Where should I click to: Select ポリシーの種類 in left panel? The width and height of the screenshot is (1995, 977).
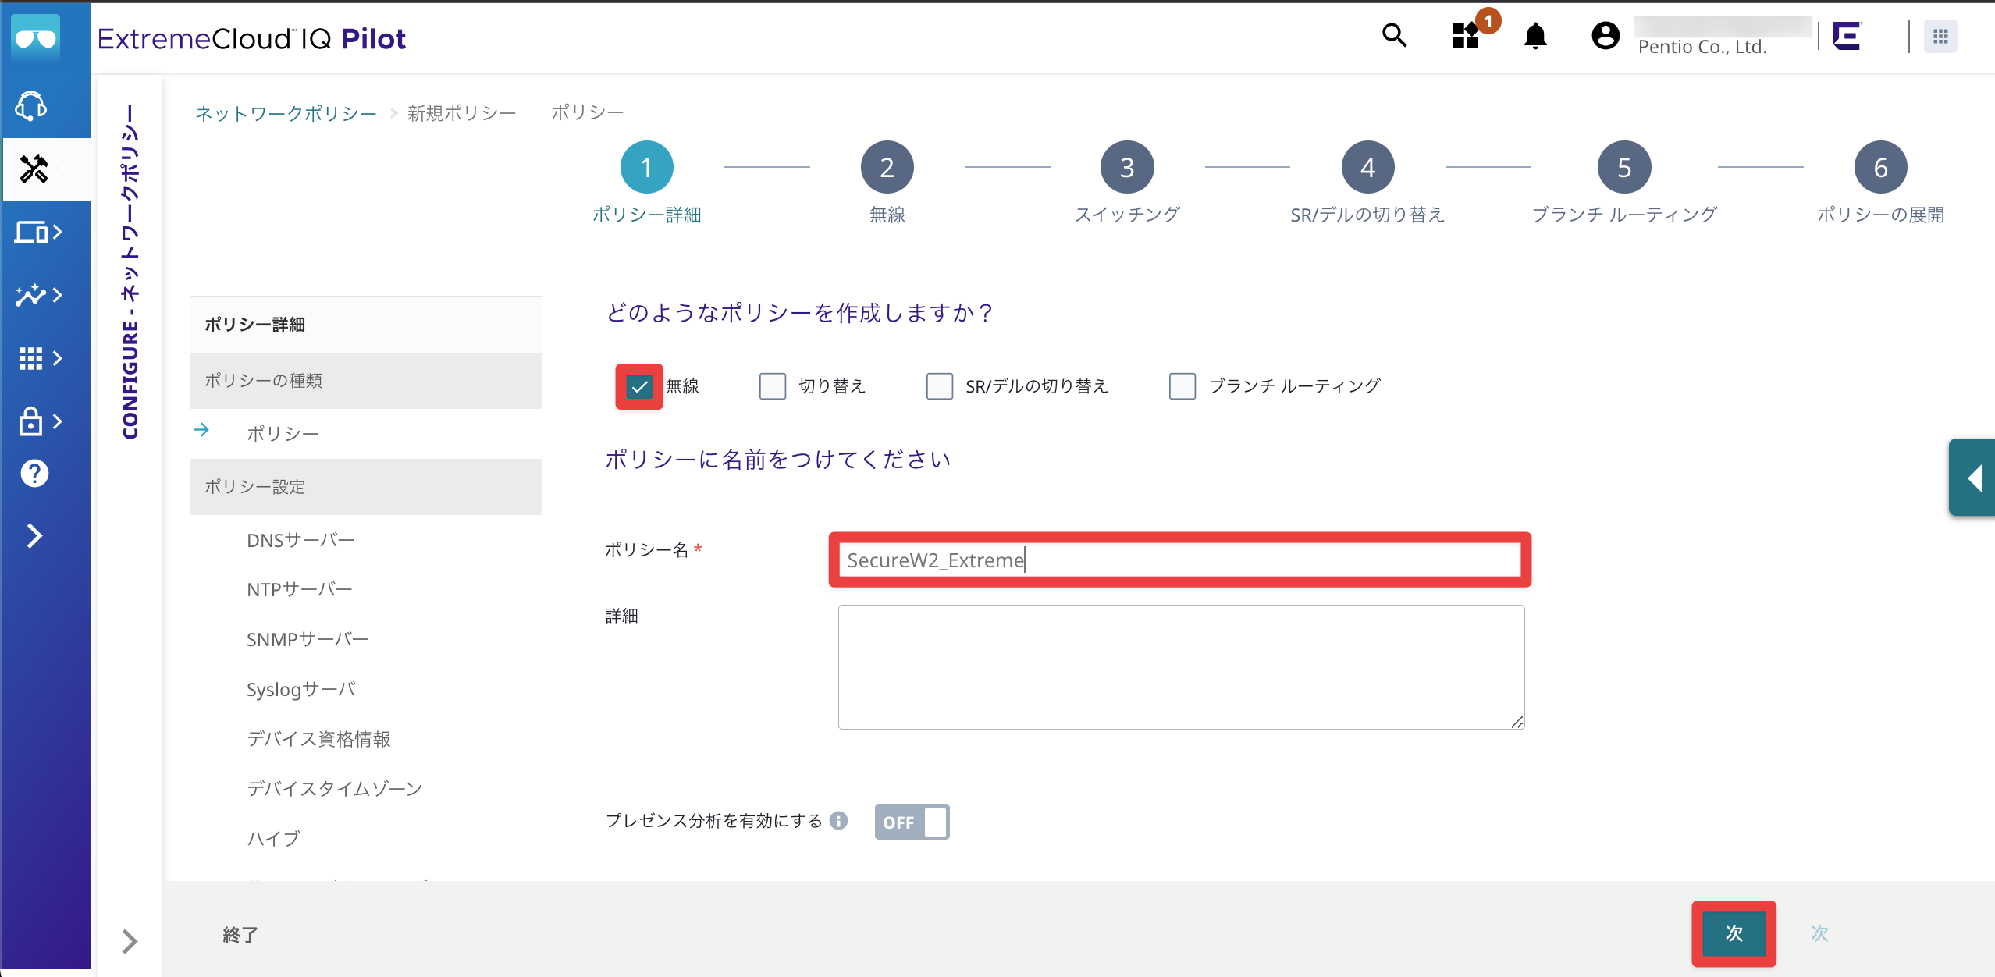[365, 381]
